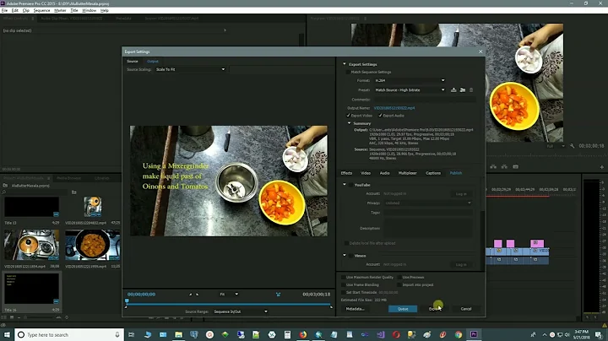Check Import into project option

click(399, 284)
